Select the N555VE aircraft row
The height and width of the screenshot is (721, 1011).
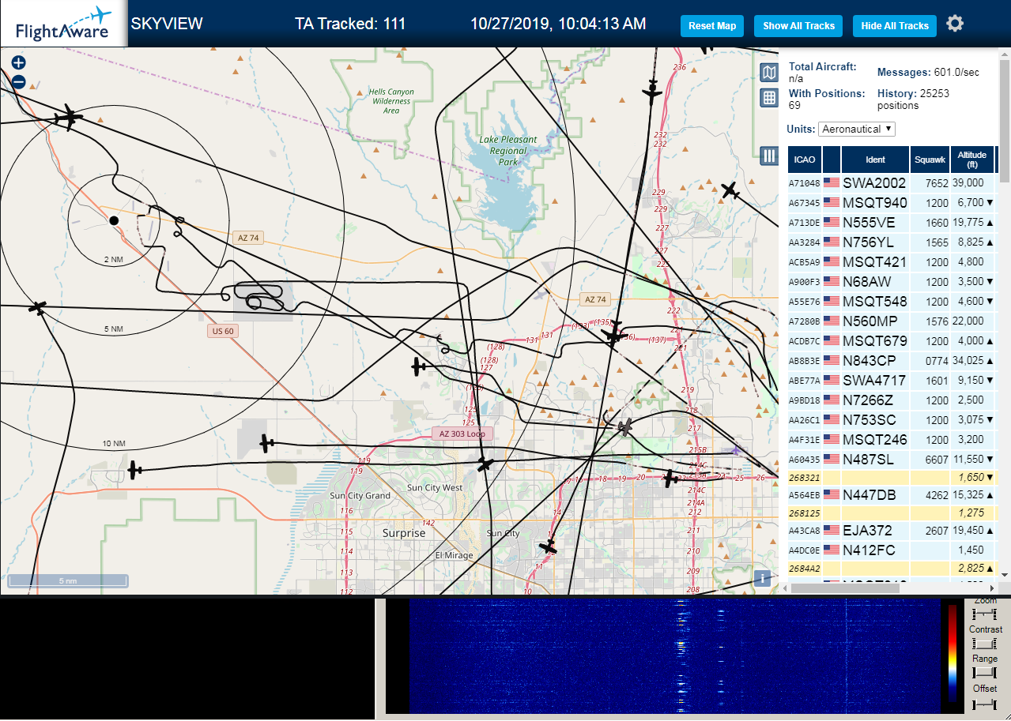click(x=892, y=222)
